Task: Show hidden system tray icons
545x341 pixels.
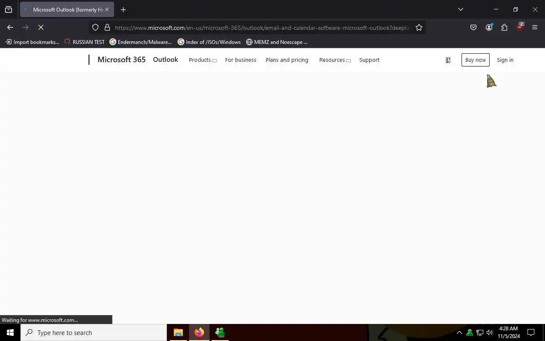Action: click(459, 332)
